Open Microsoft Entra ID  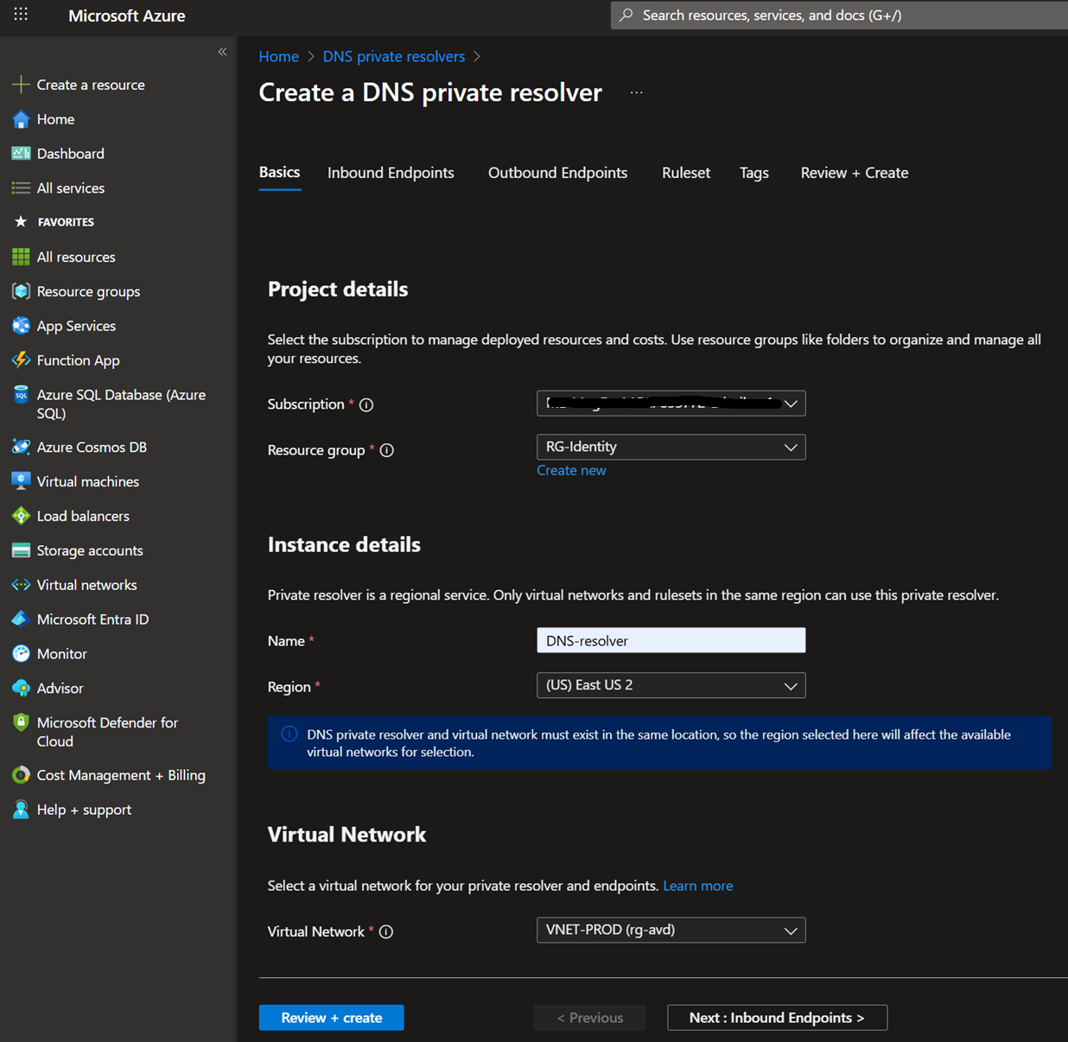(x=92, y=619)
